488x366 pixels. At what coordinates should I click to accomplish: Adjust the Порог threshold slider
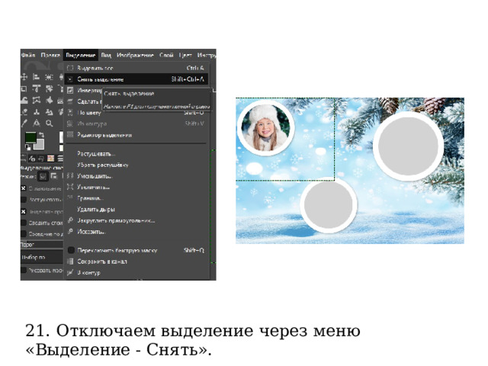coord(42,245)
